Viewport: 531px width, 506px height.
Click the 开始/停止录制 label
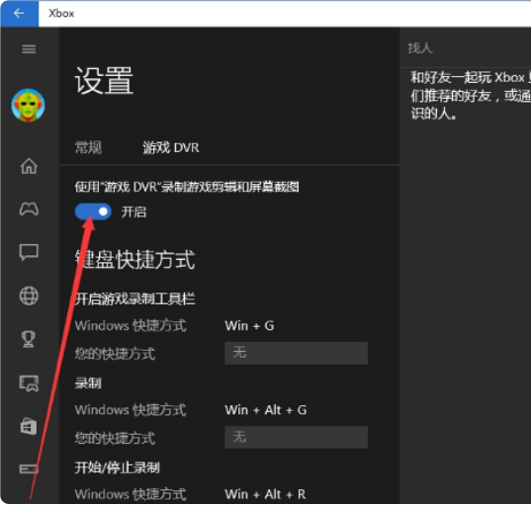tap(117, 468)
